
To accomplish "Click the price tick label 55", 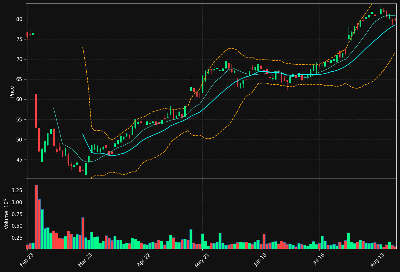I will (19, 120).
